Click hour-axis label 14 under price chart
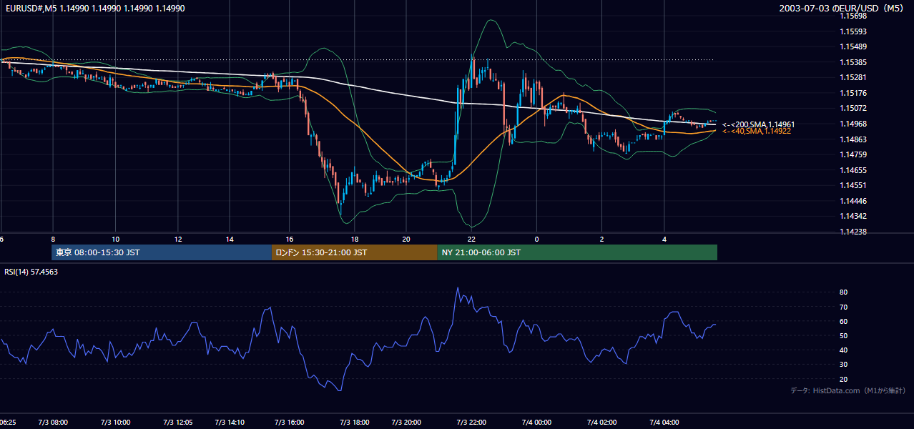 [230, 239]
